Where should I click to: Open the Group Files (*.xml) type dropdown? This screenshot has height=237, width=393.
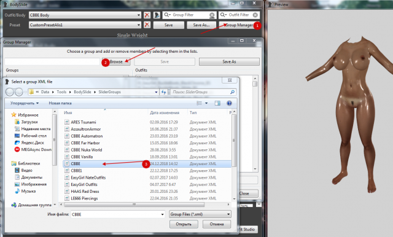coord(200,214)
